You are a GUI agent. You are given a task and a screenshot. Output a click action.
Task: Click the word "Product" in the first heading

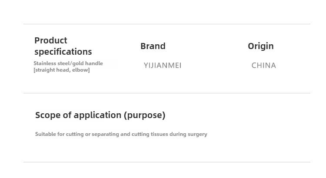pyautogui.click(x=51, y=40)
